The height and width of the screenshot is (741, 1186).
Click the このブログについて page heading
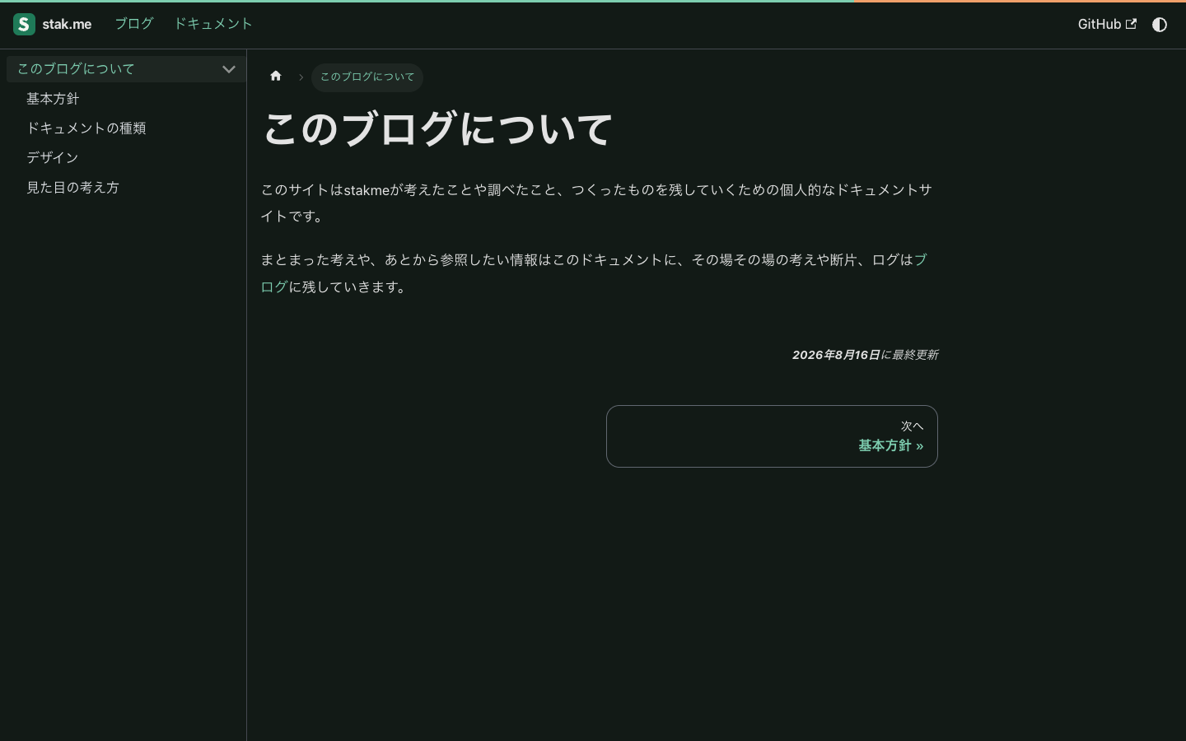pos(438,129)
